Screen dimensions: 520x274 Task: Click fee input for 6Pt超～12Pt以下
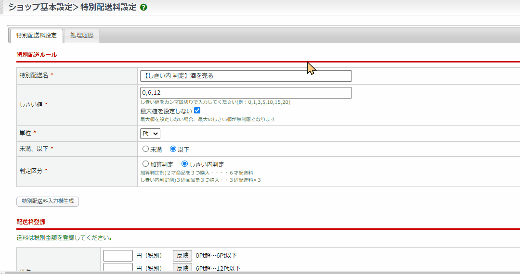pos(117,268)
